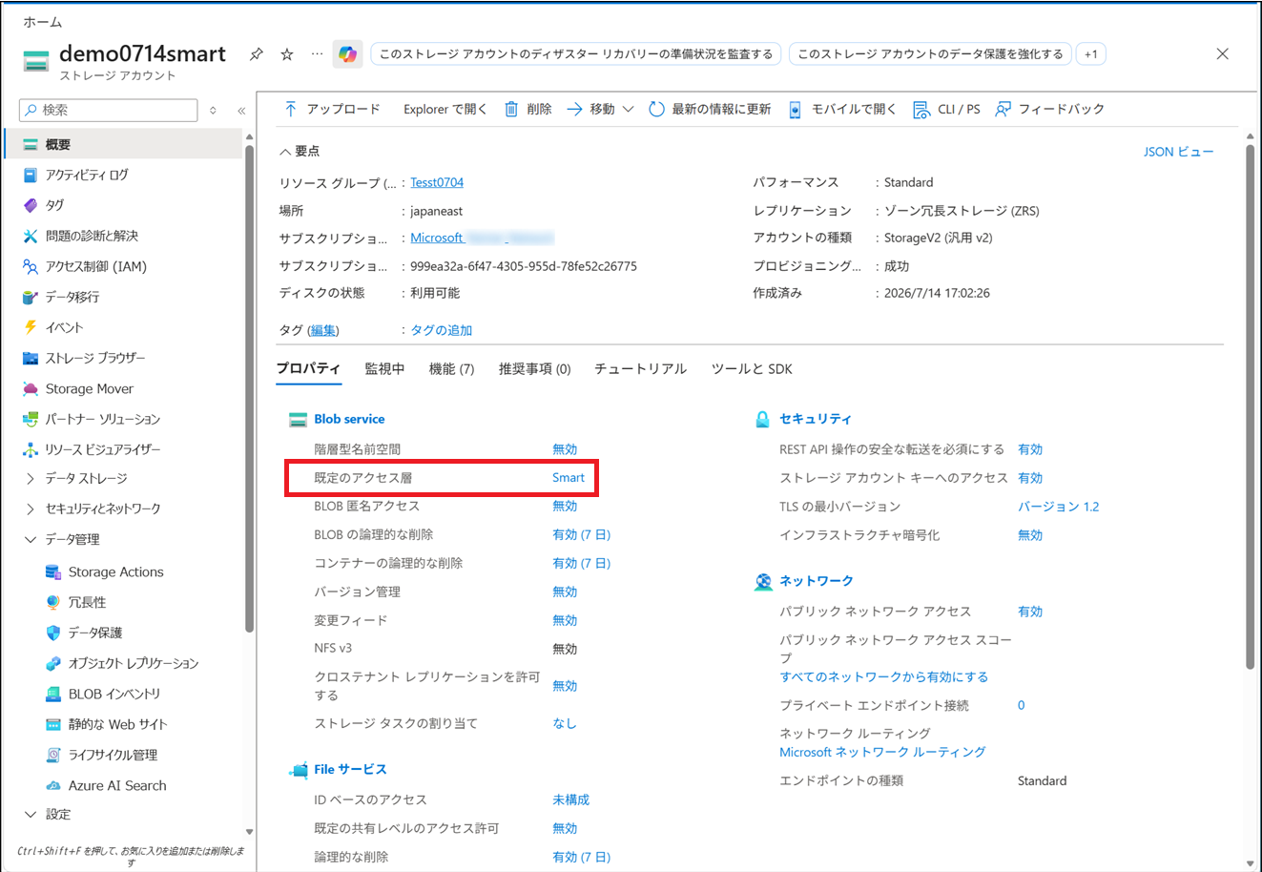Click the Microsoft ネットワーク ルーティング link

(882, 752)
